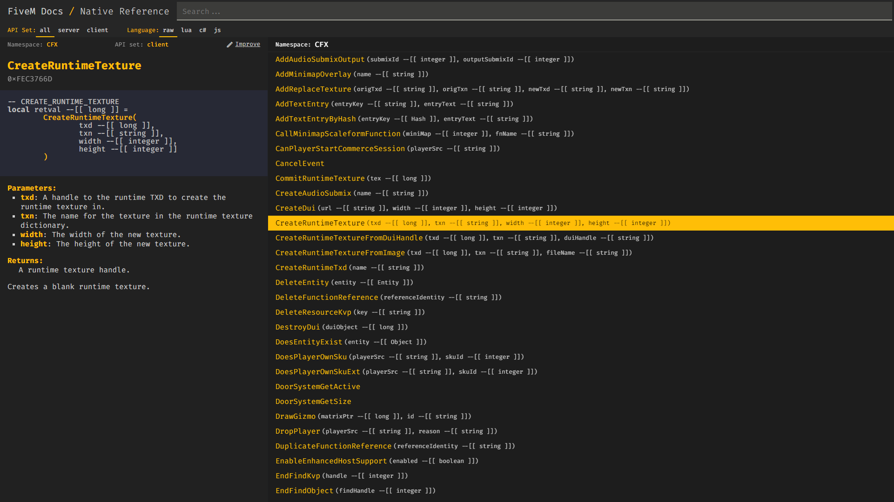Open the DrawGizmo native entry
Screen dimensions: 894x502
click(x=295, y=416)
